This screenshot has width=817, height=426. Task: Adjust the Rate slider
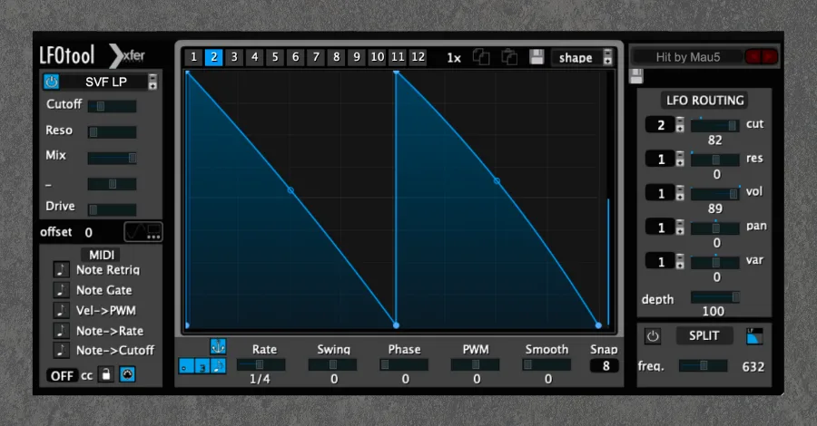coord(261,364)
